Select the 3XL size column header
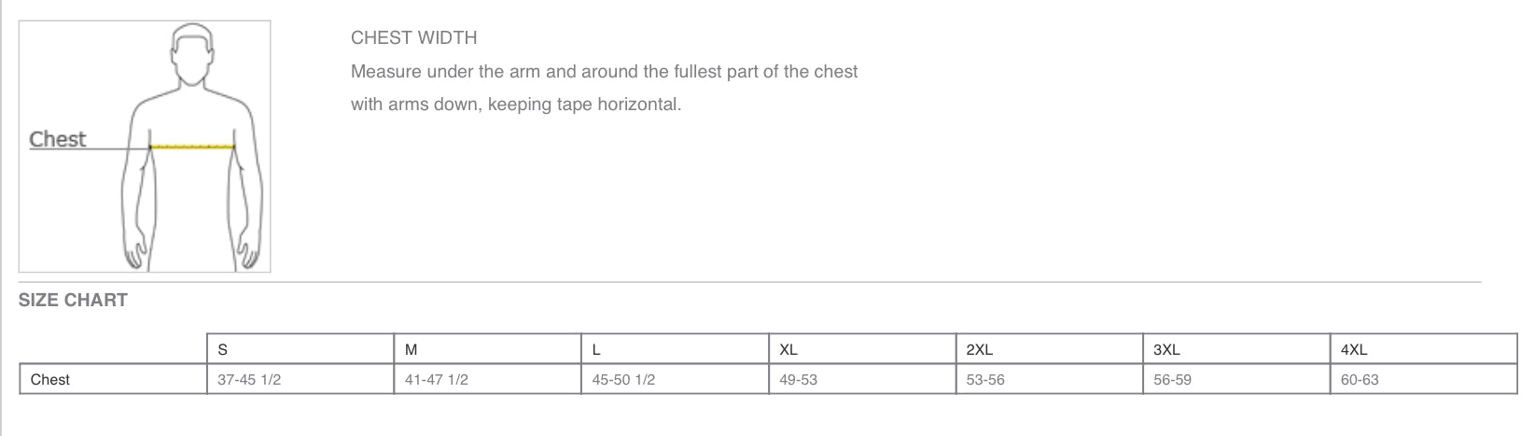The height and width of the screenshot is (436, 1535). pyautogui.click(x=1237, y=349)
